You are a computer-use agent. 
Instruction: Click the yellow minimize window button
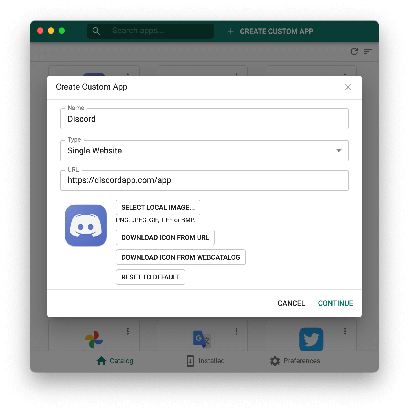click(51, 31)
